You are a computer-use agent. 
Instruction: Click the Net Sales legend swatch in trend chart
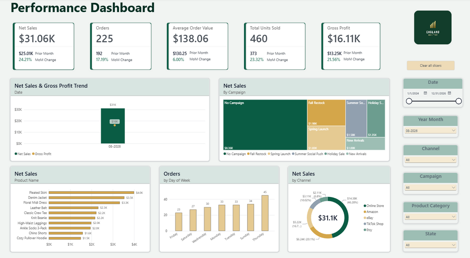pos(16,154)
